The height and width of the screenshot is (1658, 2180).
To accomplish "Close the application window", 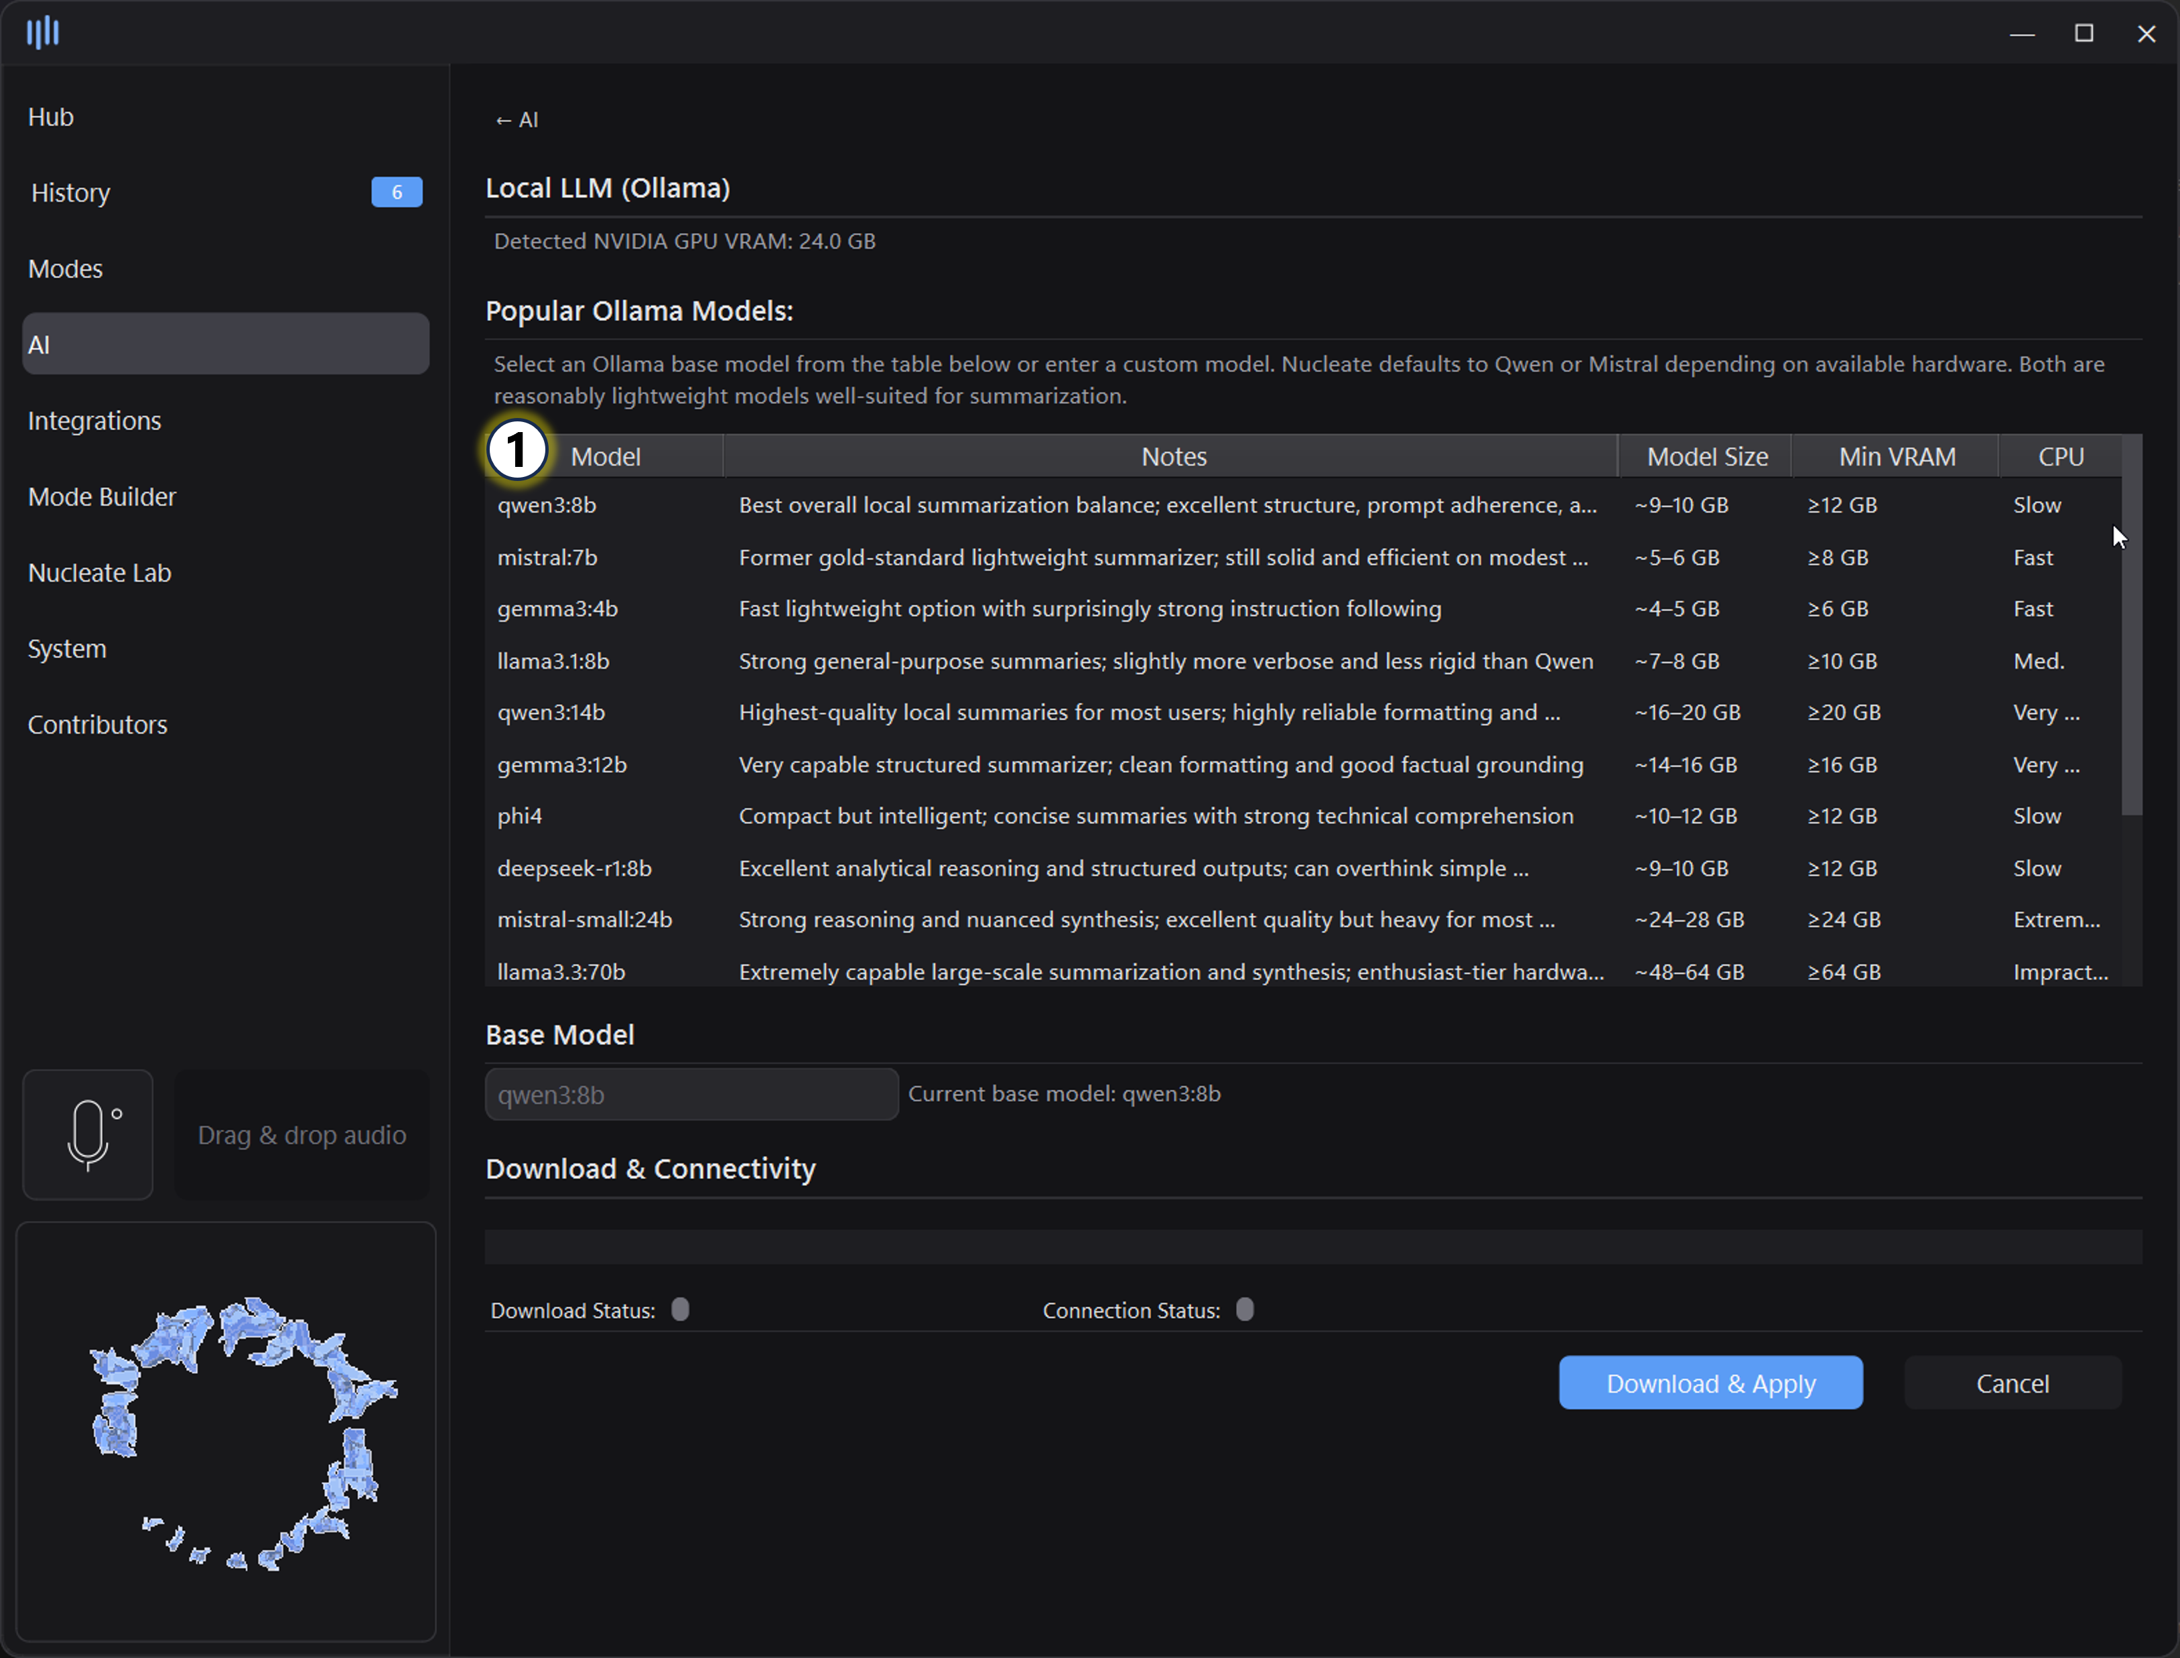I will 2147,33.
